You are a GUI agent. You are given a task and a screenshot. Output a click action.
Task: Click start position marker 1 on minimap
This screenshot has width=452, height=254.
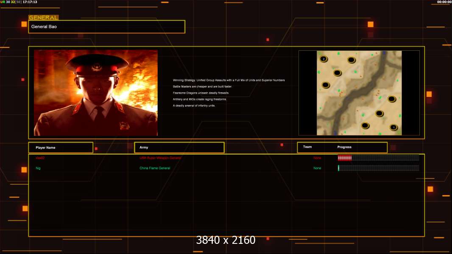[x=394, y=127]
